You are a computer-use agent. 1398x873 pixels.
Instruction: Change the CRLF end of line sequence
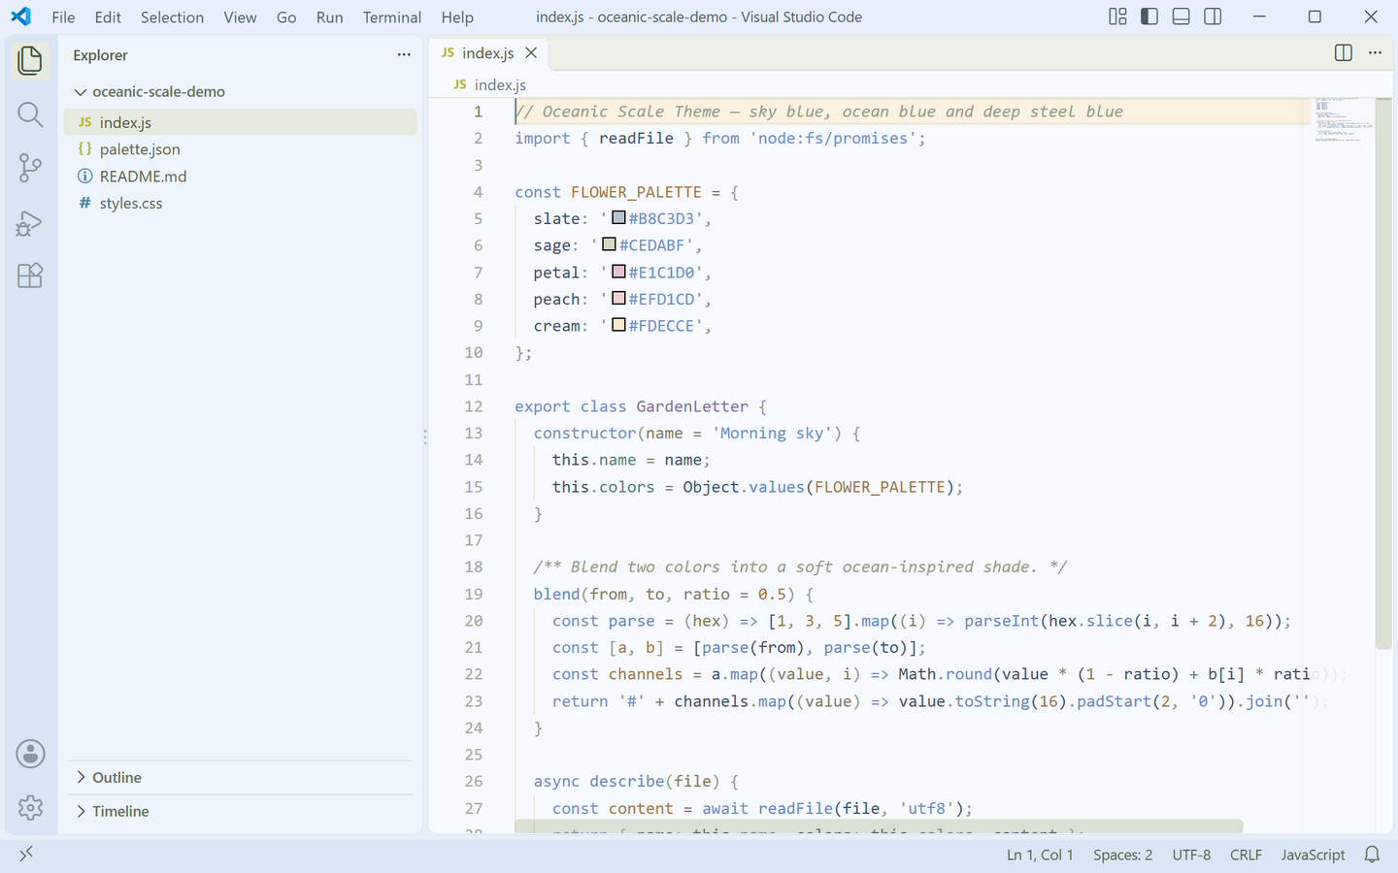pos(1246,855)
